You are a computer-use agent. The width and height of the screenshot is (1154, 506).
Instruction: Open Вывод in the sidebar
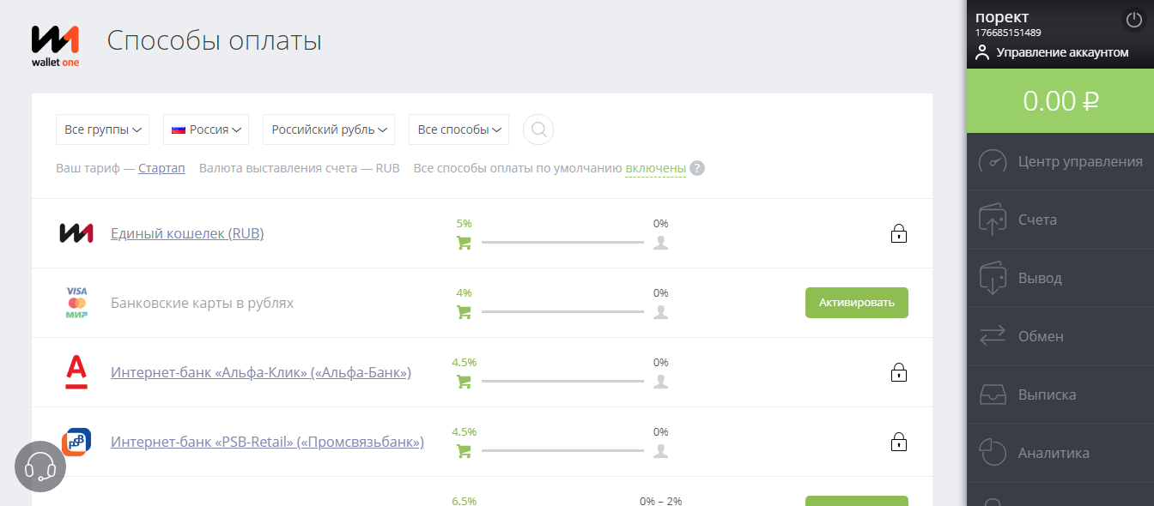[1060, 278]
